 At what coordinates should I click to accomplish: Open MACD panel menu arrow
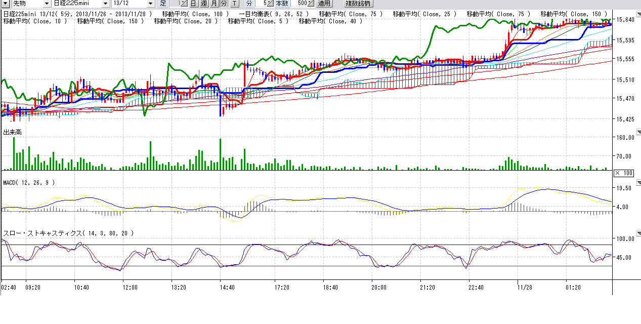(638, 182)
